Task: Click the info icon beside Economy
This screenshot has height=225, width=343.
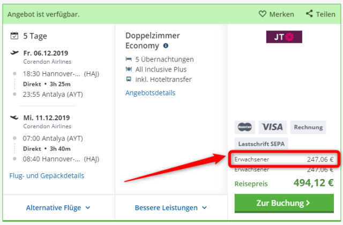Action: [165, 46]
